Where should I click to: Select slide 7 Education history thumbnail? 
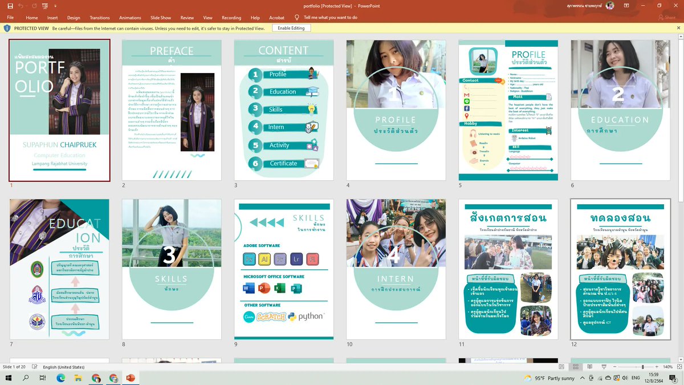click(x=59, y=269)
